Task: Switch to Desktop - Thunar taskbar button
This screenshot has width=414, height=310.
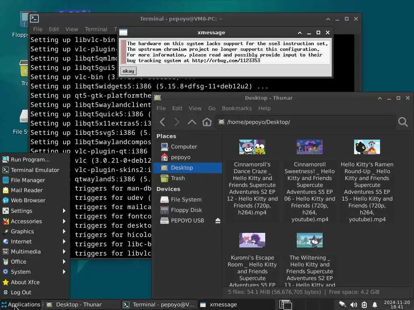Action: pos(82,304)
